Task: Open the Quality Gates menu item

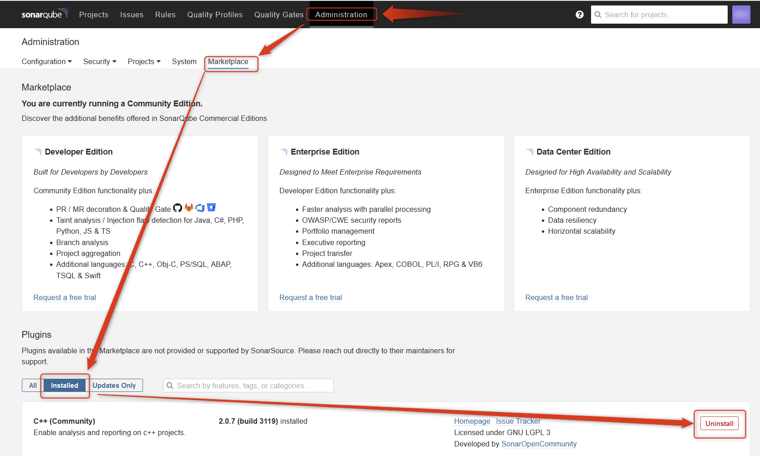Action: coord(278,14)
